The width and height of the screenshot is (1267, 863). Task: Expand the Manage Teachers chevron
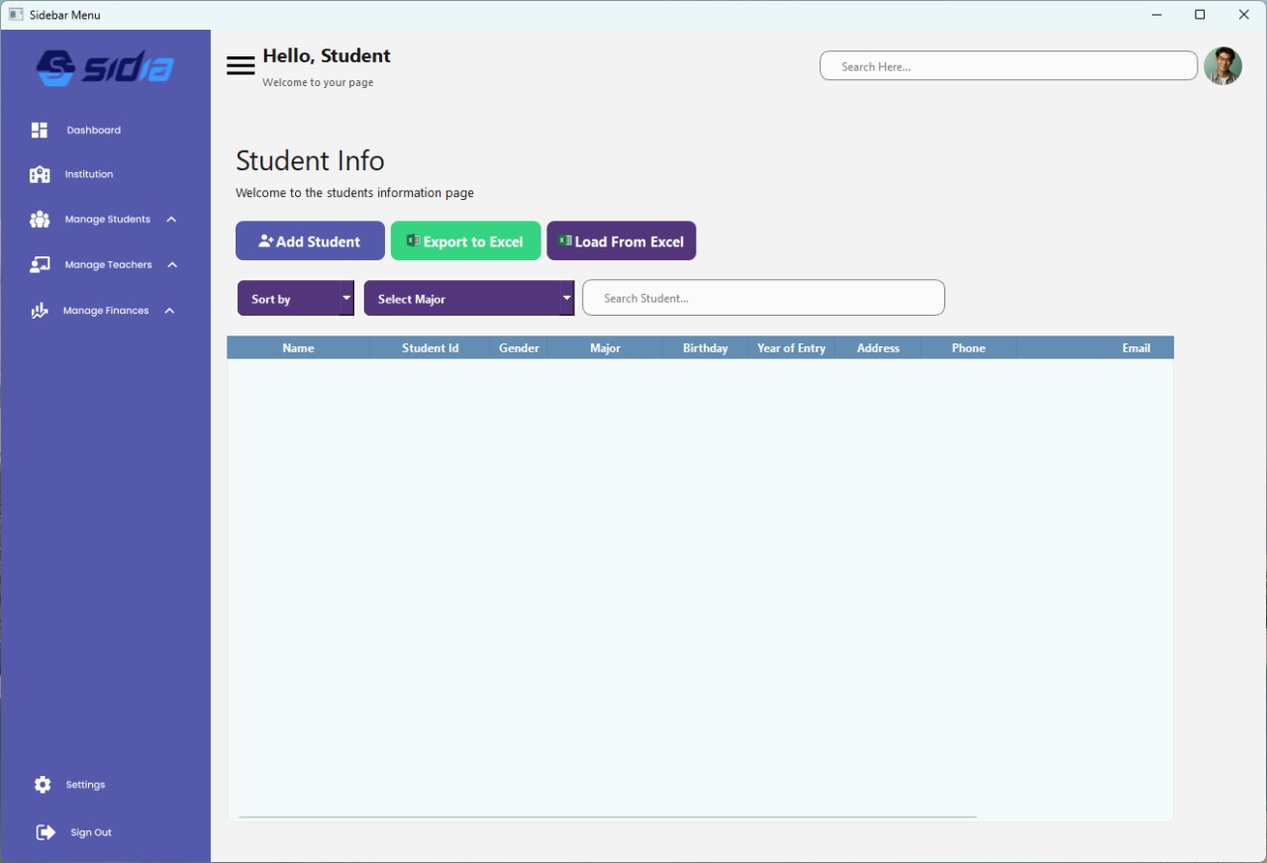172,265
